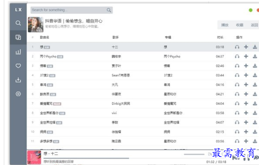Download song 11 (03:56)
The width and height of the screenshot is (259, 165).
[255, 141]
